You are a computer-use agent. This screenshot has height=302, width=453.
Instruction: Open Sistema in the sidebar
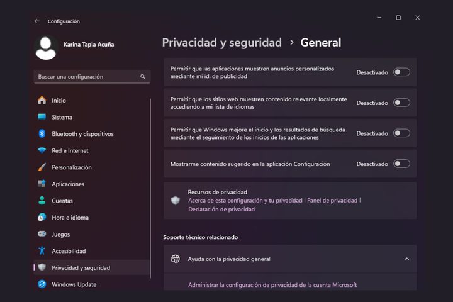62,117
